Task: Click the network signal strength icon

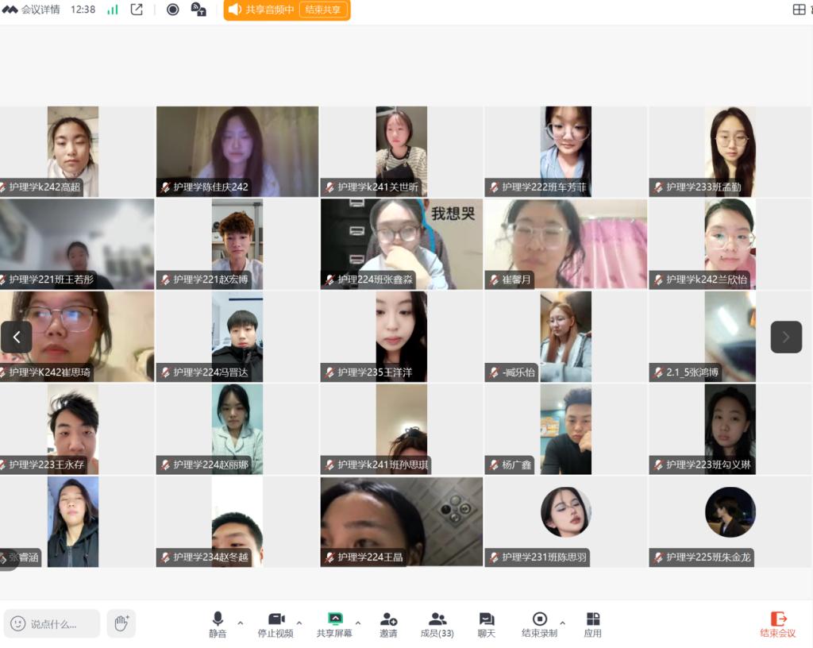Action: [113, 10]
